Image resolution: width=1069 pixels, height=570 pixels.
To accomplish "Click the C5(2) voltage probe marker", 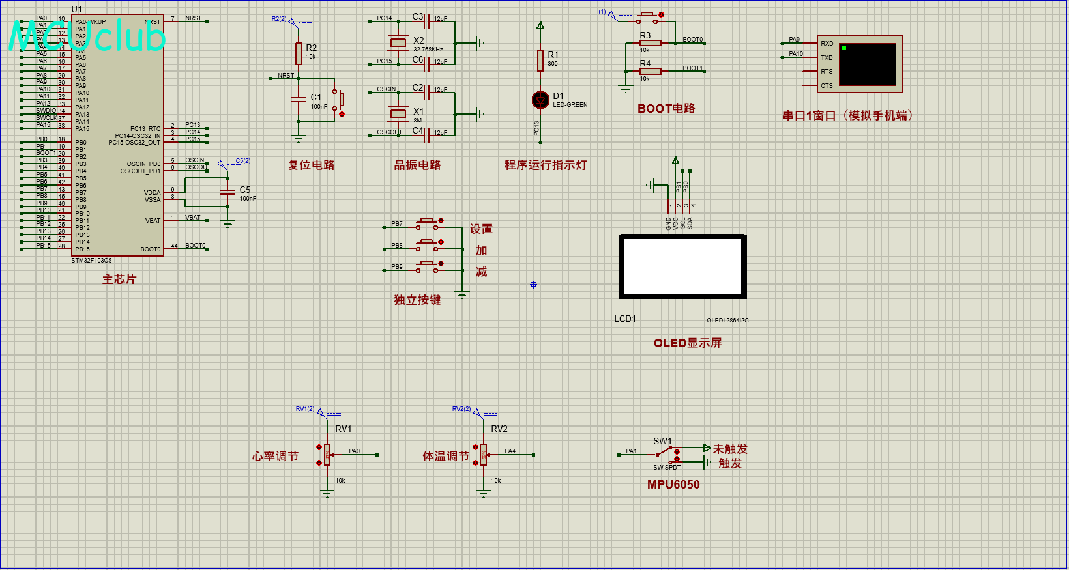I will (x=222, y=165).
